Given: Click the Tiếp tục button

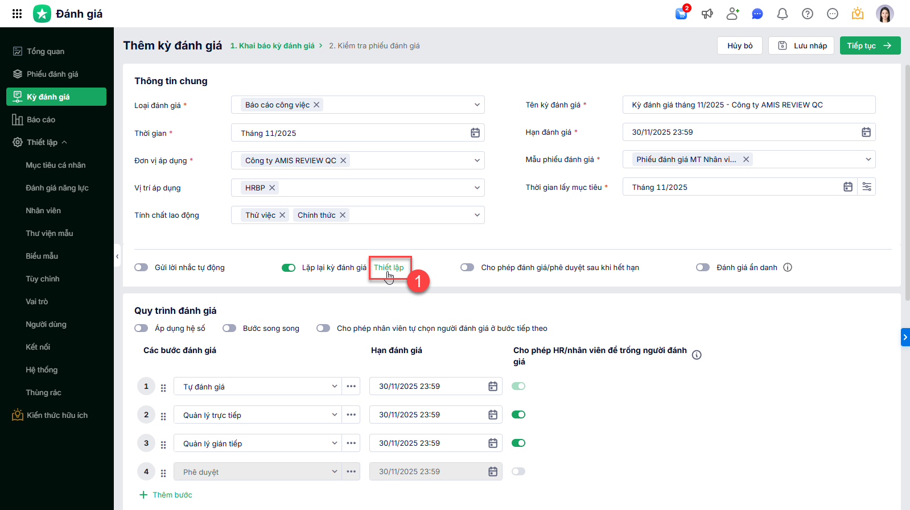Looking at the screenshot, I should point(870,45).
